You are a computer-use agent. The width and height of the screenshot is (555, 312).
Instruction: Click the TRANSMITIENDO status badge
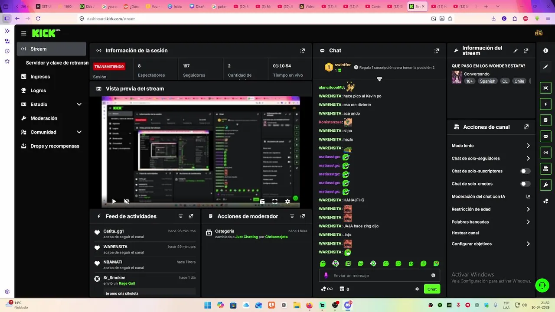pyautogui.click(x=109, y=67)
